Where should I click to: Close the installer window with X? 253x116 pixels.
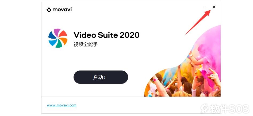[x=214, y=7]
